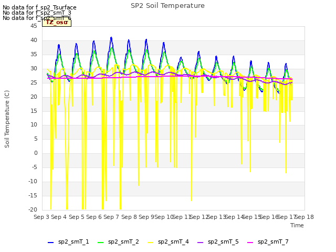Click the blue sp2_smT_1 legend swatch
Image resolution: width=336 pixels, height=252 pixels.
50,243
